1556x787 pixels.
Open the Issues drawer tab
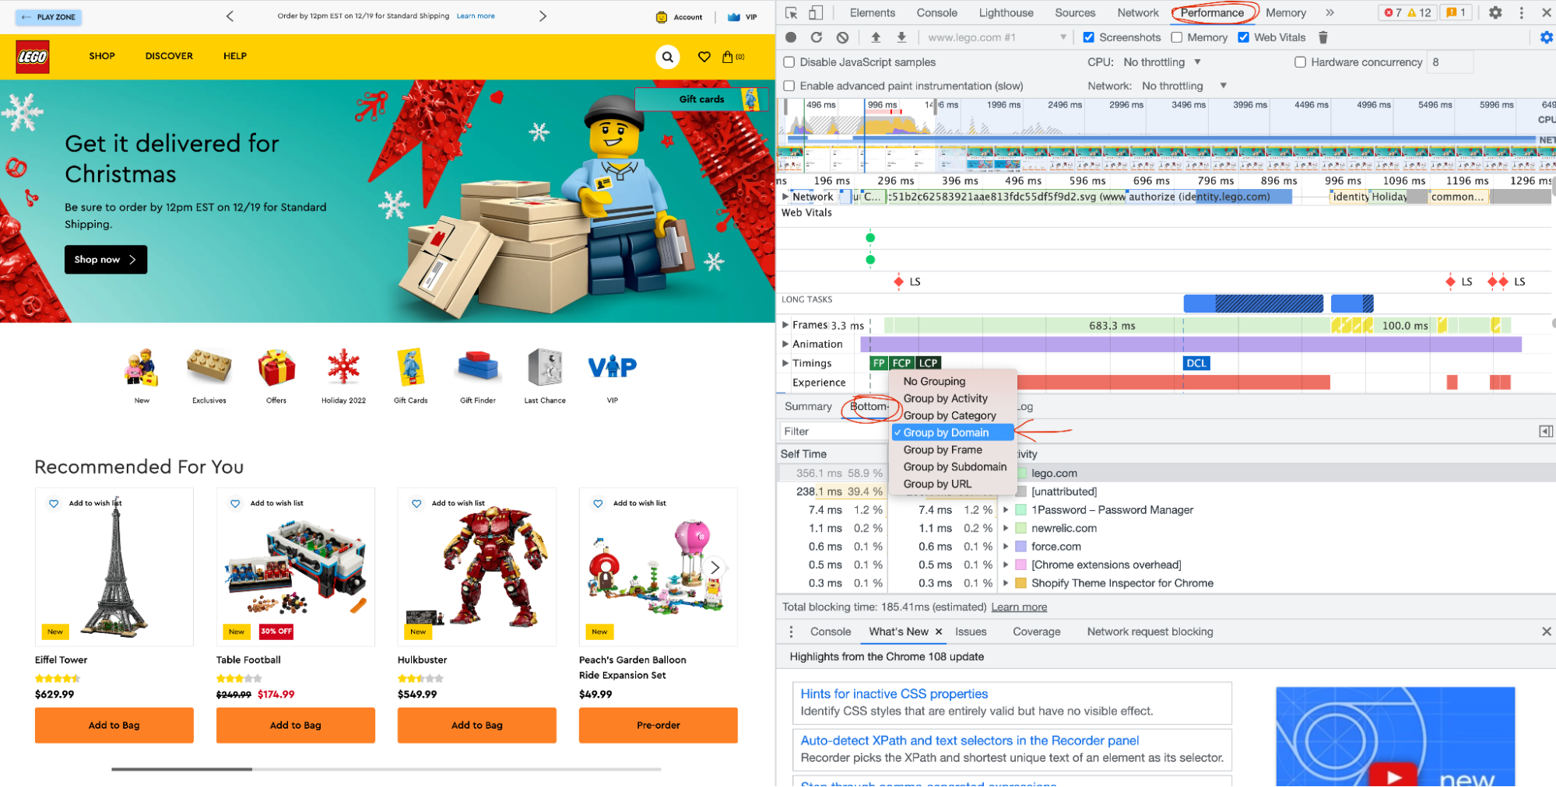tap(971, 631)
